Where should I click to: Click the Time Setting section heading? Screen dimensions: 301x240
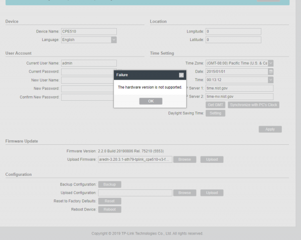[162, 53]
